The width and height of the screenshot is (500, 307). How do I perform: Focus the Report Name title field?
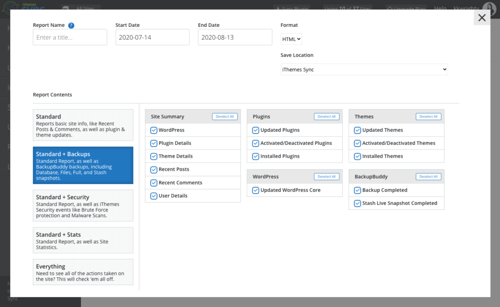pyautogui.click(x=70, y=37)
